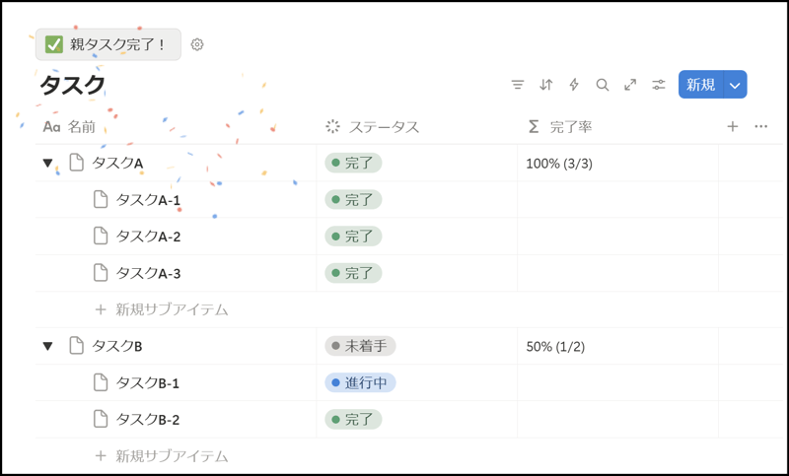Open view settings sliders icon
Screen dimensions: 789x476
point(659,85)
